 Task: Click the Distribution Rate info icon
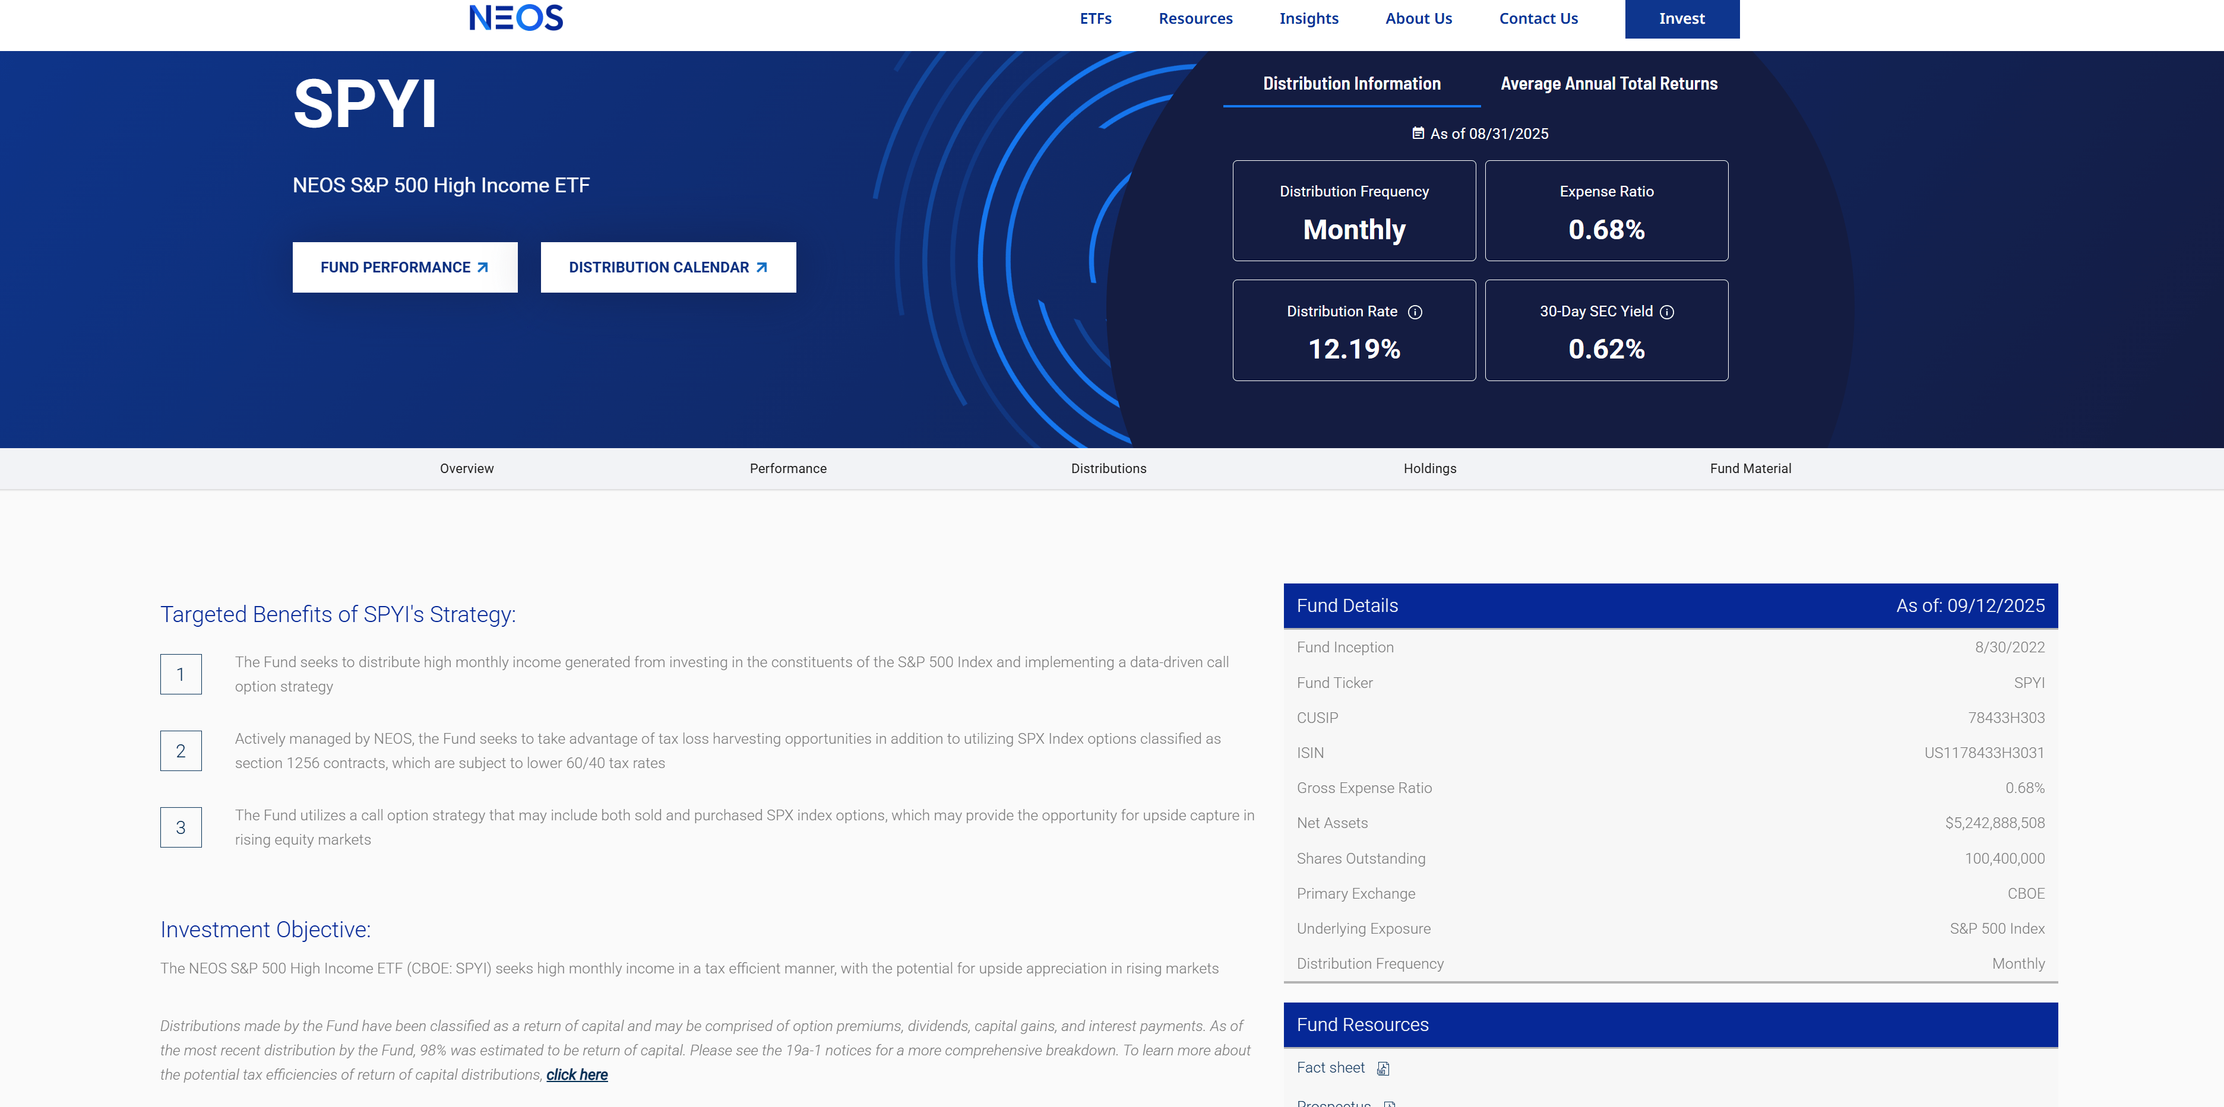pyautogui.click(x=1415, y=312)
